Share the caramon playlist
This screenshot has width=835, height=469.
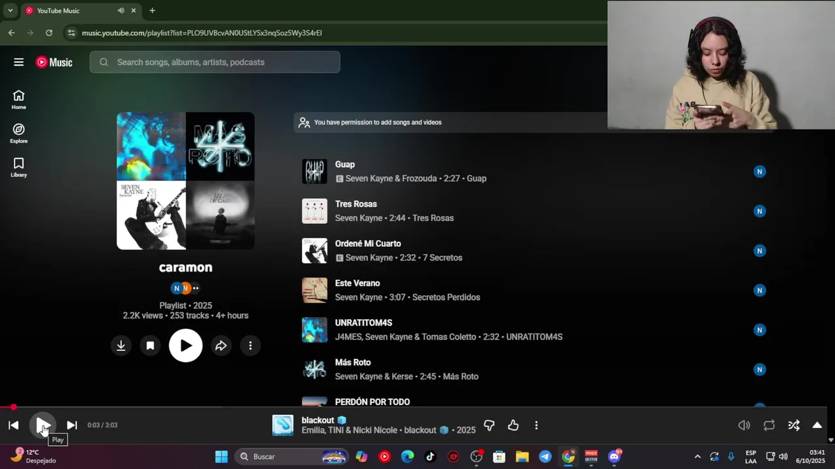(x=221, y=346)
